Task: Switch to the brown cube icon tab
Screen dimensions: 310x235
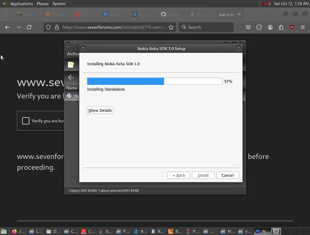Action: coord(19,14)
